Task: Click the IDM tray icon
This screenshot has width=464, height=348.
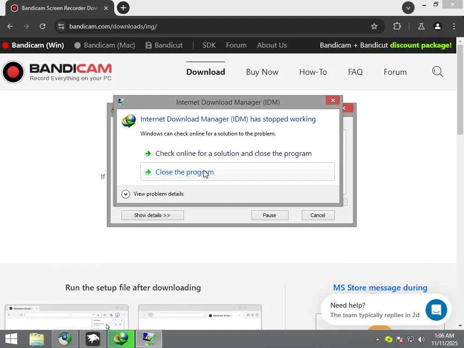Action: click(388, 339)
